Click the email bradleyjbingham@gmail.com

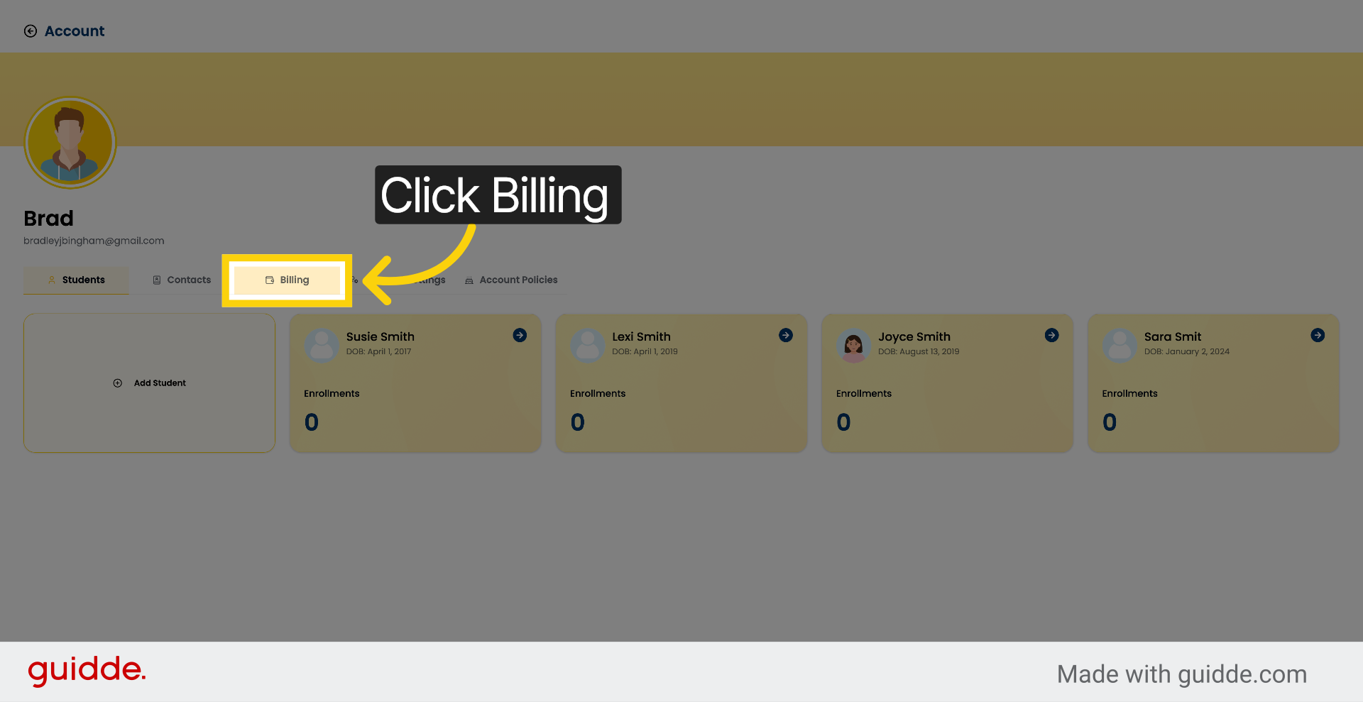click(94, 241)
